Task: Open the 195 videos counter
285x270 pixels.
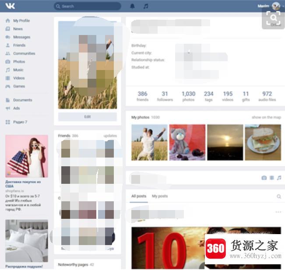Action: (228, 96)
